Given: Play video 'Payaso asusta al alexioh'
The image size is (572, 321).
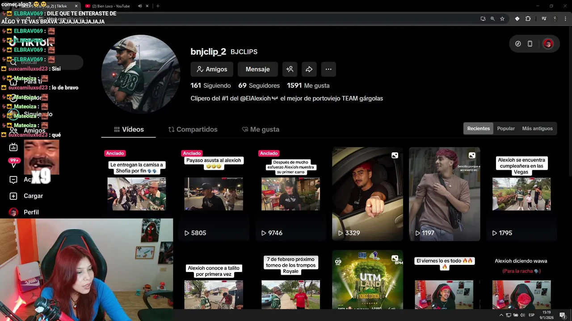Looking at the screenshot, I should click(x=214, y=194).
